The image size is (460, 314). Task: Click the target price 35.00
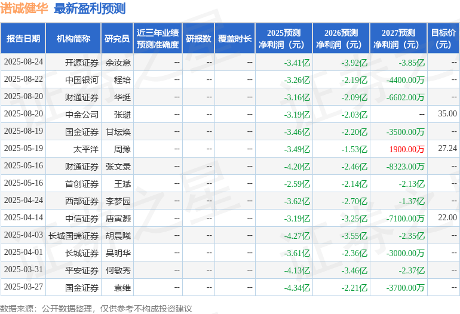pos(447,113)
